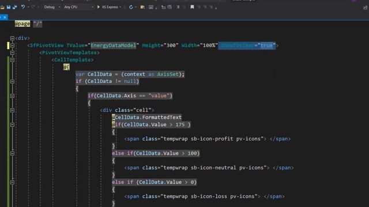
Task: Click the camera snapshot toolbar icon
Action: (151, 7)
